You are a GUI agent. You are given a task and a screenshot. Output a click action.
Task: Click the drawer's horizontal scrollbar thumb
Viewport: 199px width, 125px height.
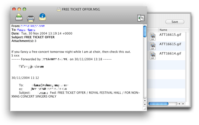[x=159, y=104]
